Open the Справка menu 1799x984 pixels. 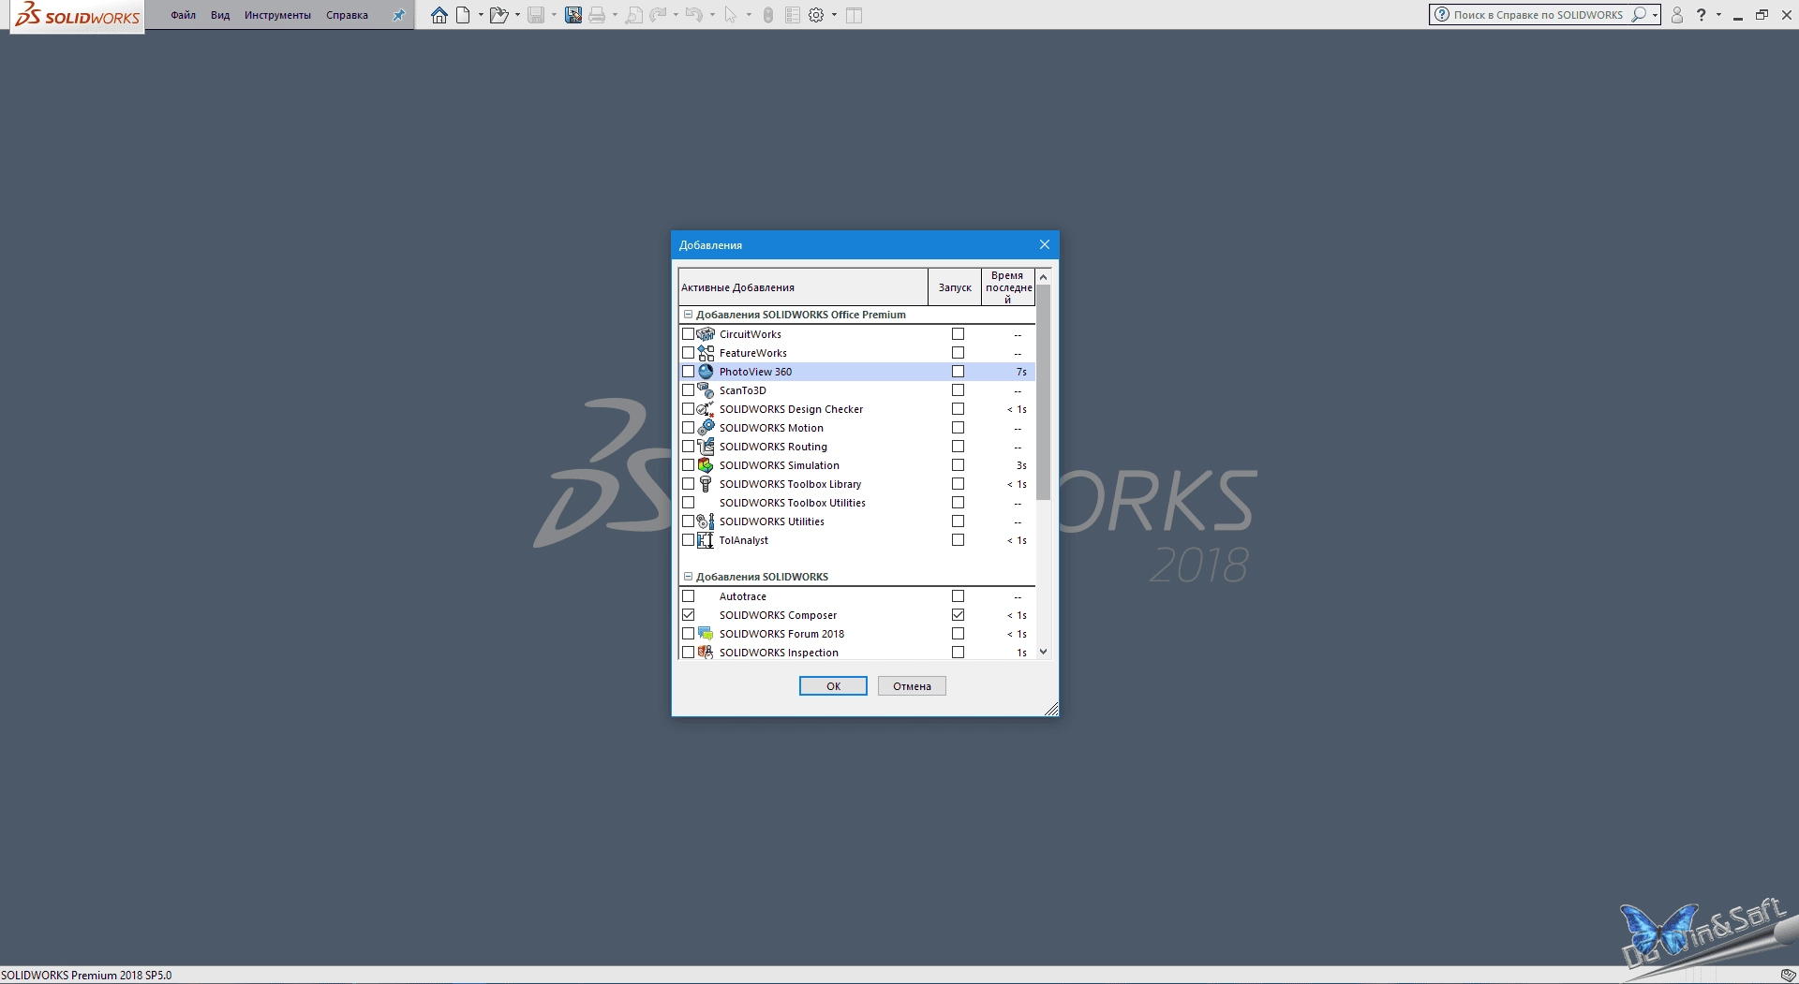347,15
